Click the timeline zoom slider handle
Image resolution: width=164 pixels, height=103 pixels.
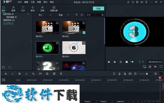147,74
